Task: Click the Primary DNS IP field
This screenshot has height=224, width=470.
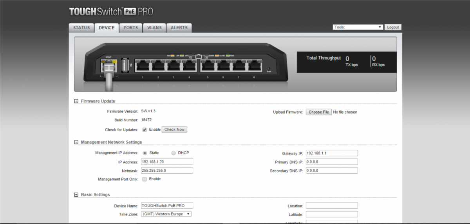Action: 332,162
